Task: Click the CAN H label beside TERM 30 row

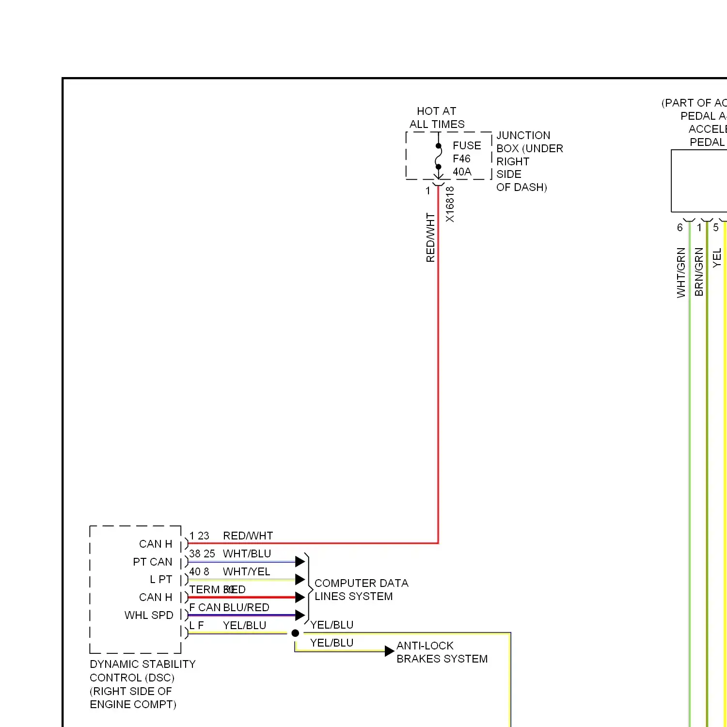Action: point(156,597)
